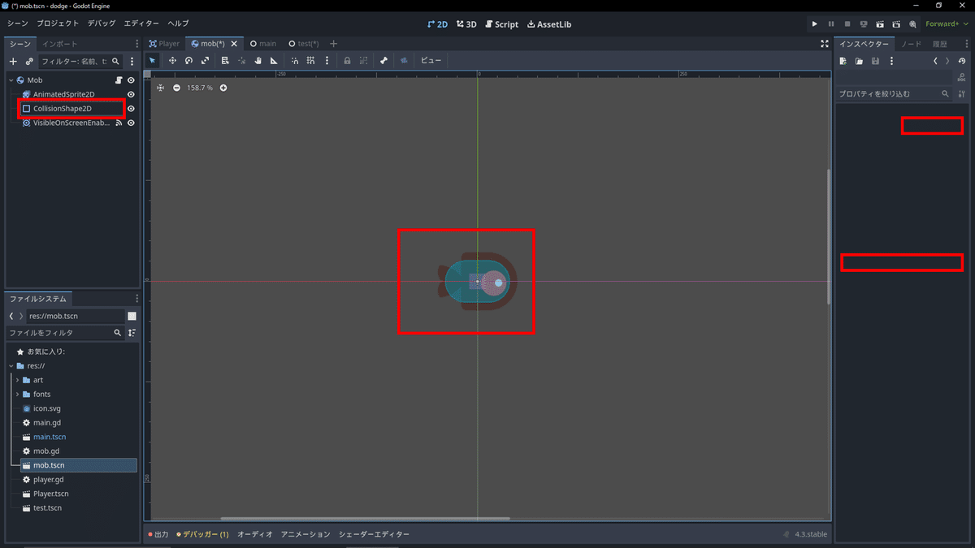
Task: Activate the Scale tool
Action: pyautogui.click(x=203, y=60)
